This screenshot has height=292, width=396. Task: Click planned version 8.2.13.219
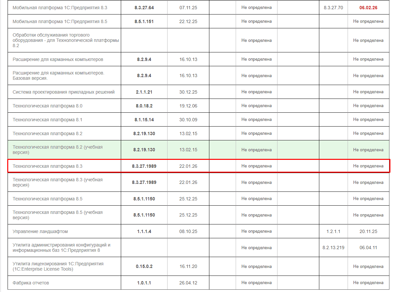click(x=333, y=248)
